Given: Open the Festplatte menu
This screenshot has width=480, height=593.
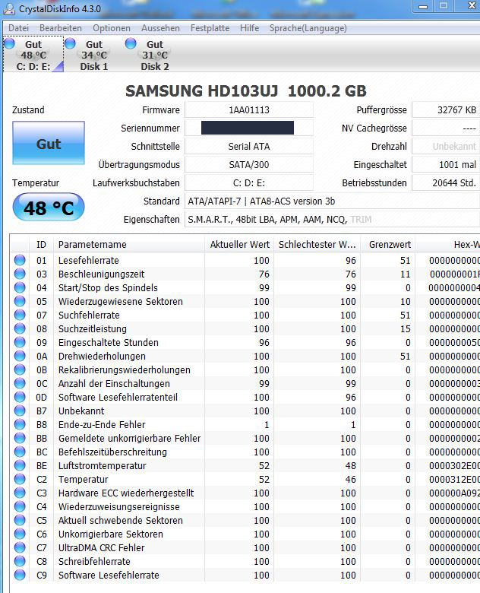Looking at the screenshot, I should coord(210,28).
